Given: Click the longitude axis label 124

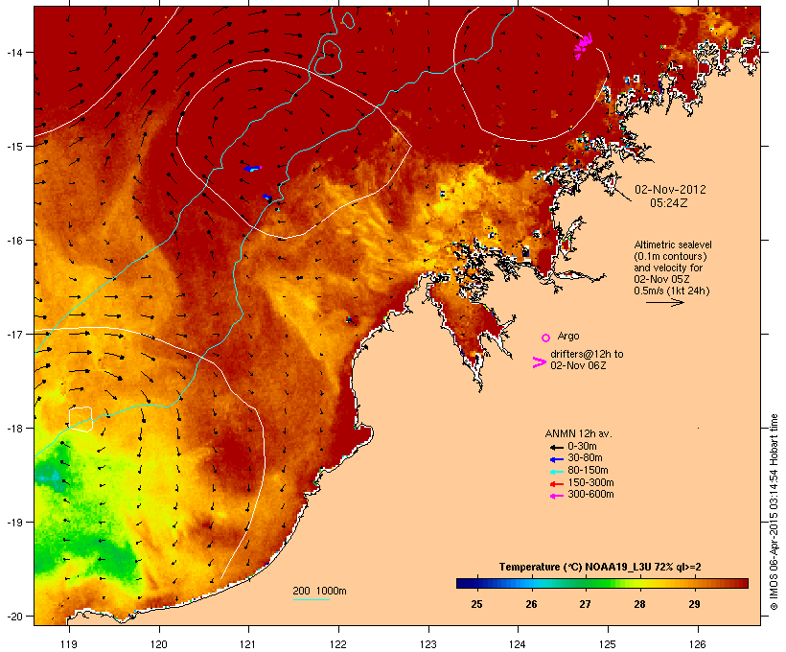Looking at the screenshot, I should pos(518,644).
